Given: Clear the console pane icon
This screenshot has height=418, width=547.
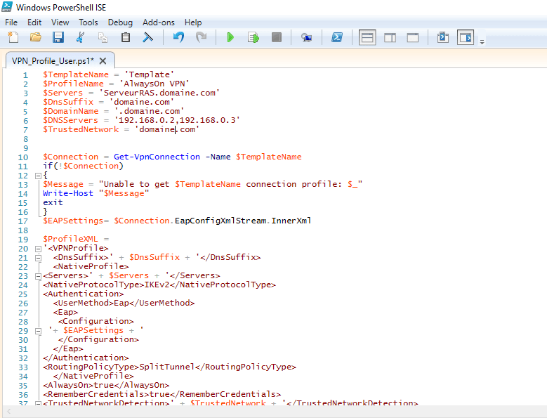Looking at the screenshot, I should [x=148, y=37].
